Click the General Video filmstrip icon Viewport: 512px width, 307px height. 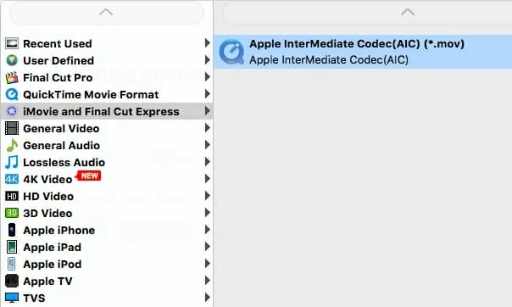[x=12, y=128]
